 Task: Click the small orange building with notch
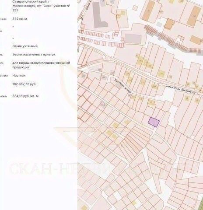(170, 24)
